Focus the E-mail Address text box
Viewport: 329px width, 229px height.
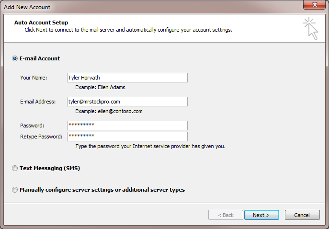point(127,102)
